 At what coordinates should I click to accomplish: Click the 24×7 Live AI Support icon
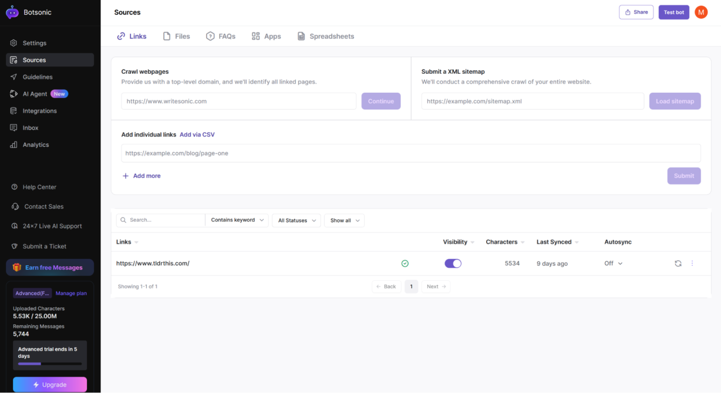[15, 227]
